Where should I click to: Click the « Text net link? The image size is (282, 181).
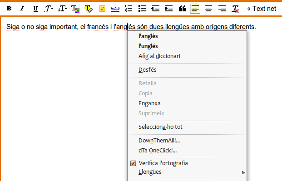(x=262, y=9)
